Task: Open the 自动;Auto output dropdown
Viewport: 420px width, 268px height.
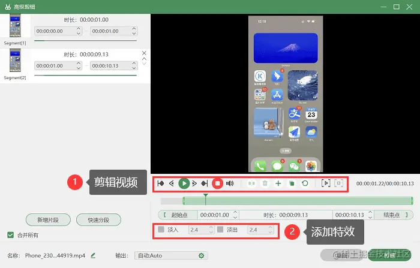Action: coord(171,255)
